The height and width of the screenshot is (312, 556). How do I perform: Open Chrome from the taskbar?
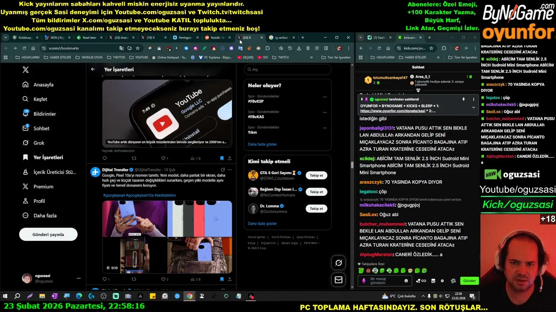point(189,296)
